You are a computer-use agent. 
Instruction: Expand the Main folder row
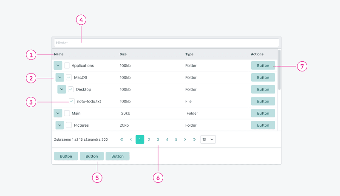[x=58, y=113]
